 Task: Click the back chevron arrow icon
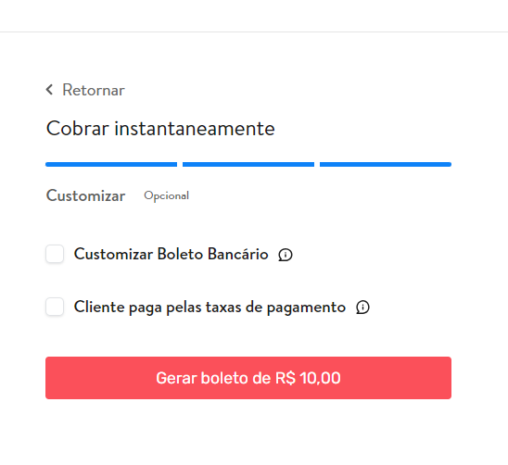click(x=49, y=90)
